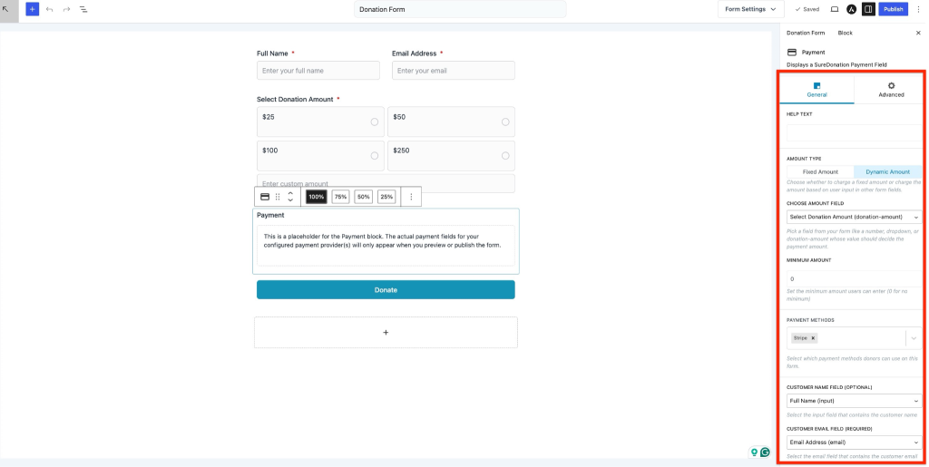
Task: Open the Customer Email Field dropdown
Action: point(854,443)
